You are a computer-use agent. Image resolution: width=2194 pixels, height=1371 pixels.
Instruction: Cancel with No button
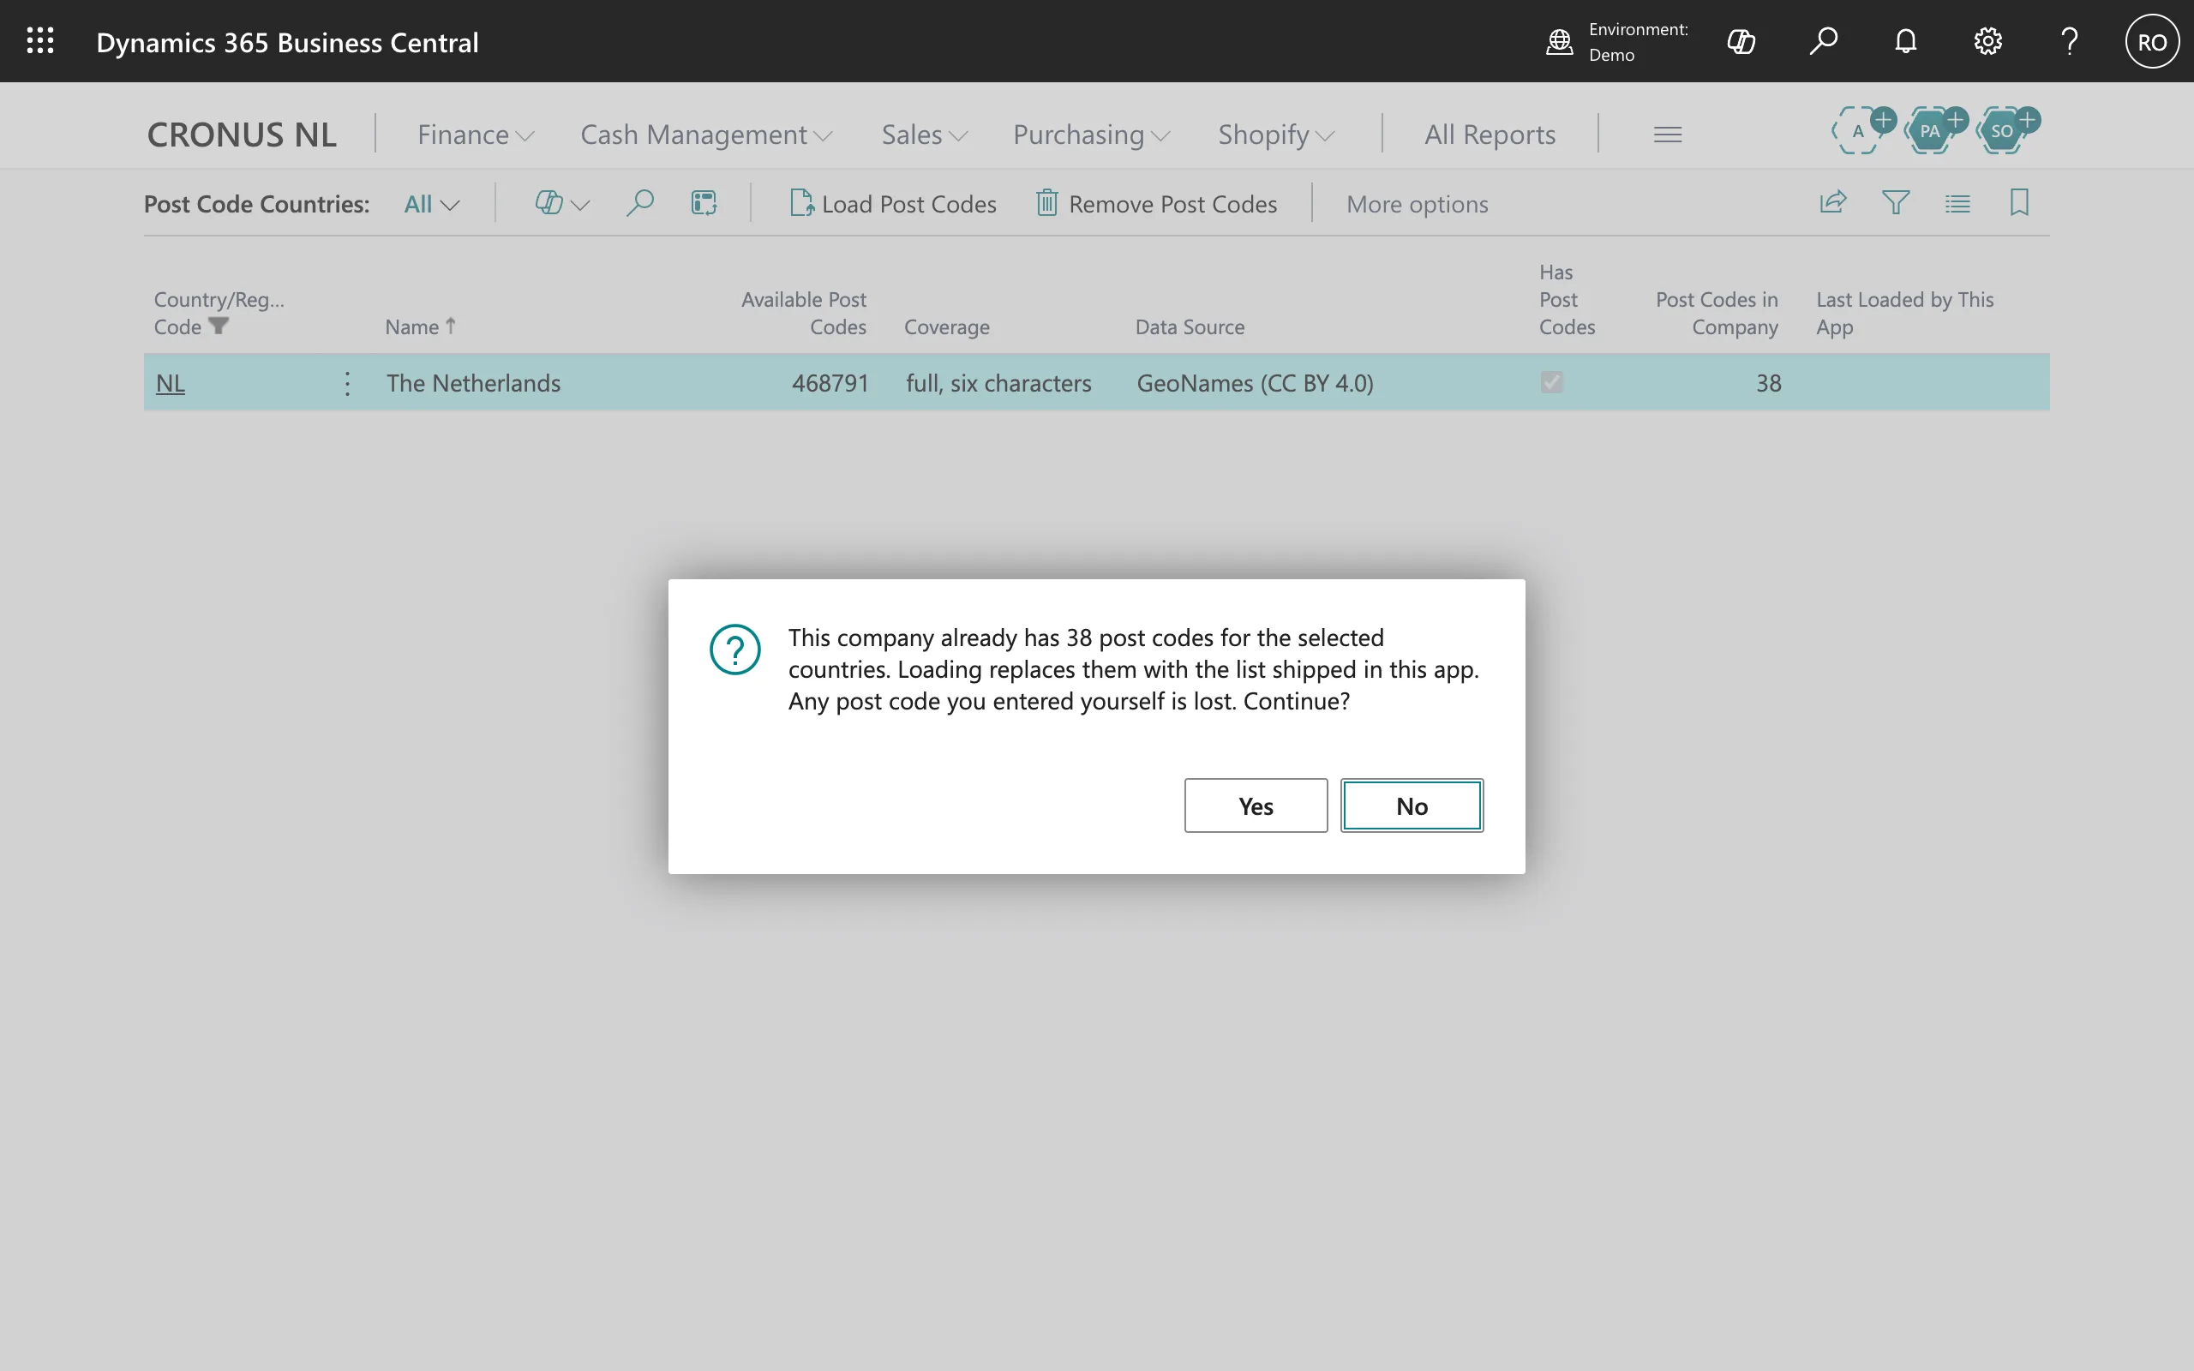click(x=1412, y=805)
